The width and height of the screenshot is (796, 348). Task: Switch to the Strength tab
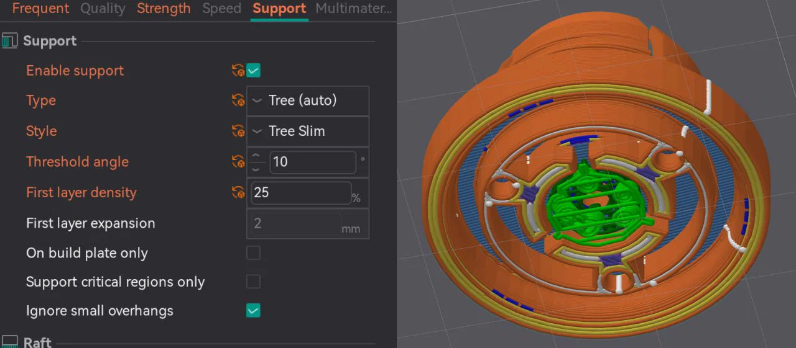click(x=164, y=9)
